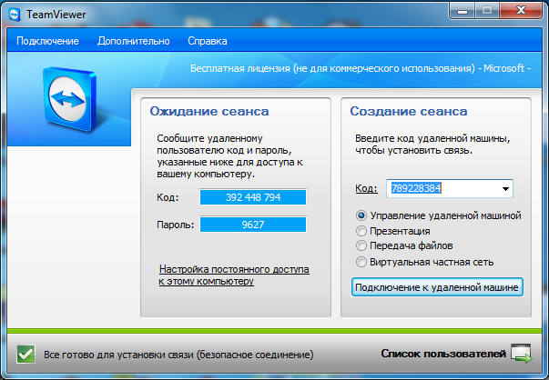
Task: Choose the Презентация radio option
Action: tap(361, 232)
